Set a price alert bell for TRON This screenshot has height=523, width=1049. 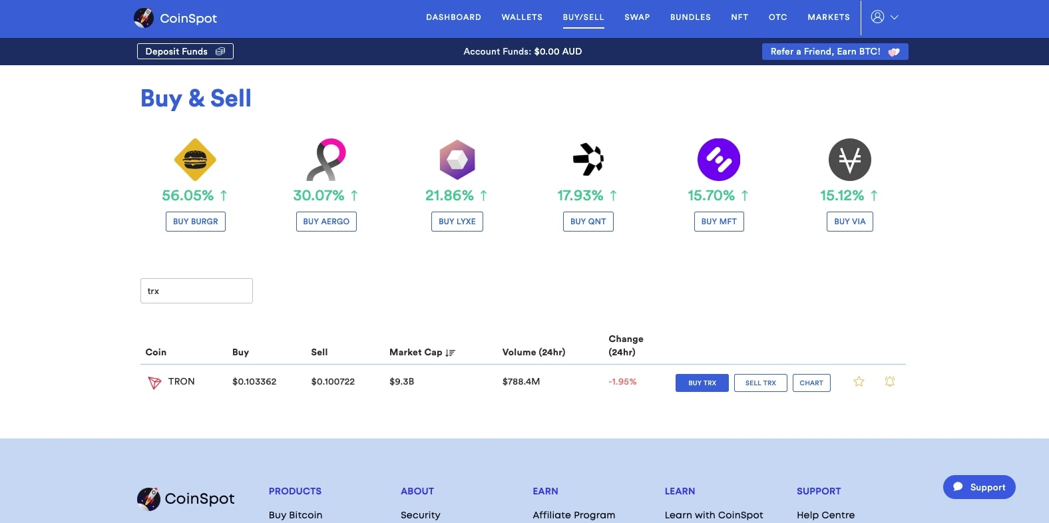[x=890, y=381]
